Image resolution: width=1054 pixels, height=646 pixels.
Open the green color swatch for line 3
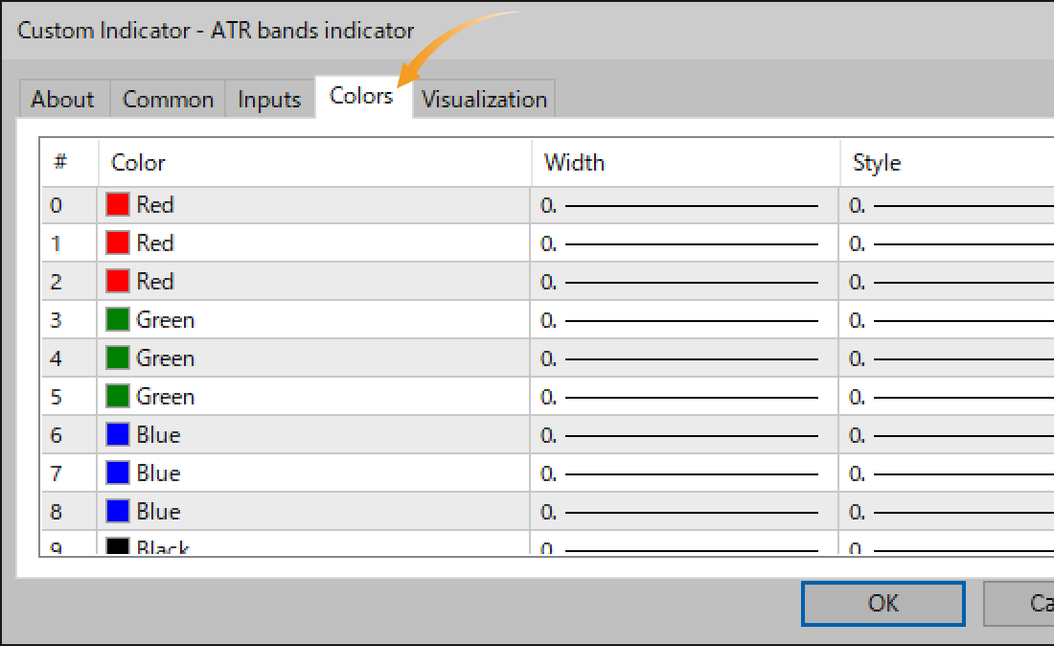118,319
